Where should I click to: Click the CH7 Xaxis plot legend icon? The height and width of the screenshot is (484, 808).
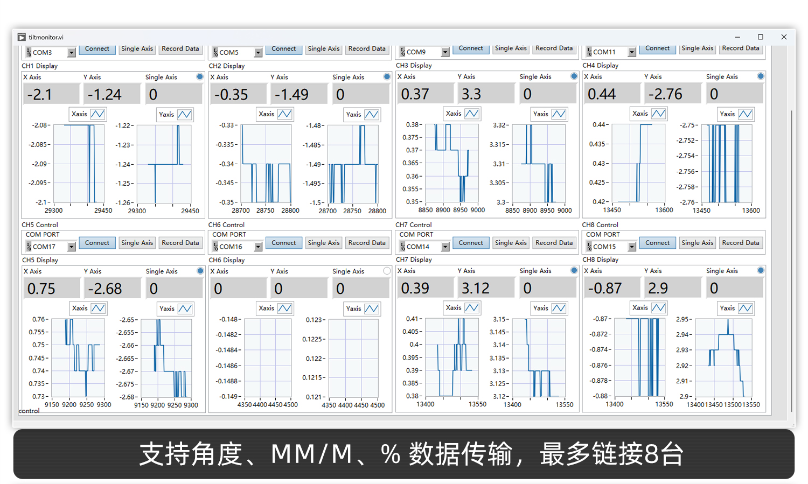[x=472, y=308]
